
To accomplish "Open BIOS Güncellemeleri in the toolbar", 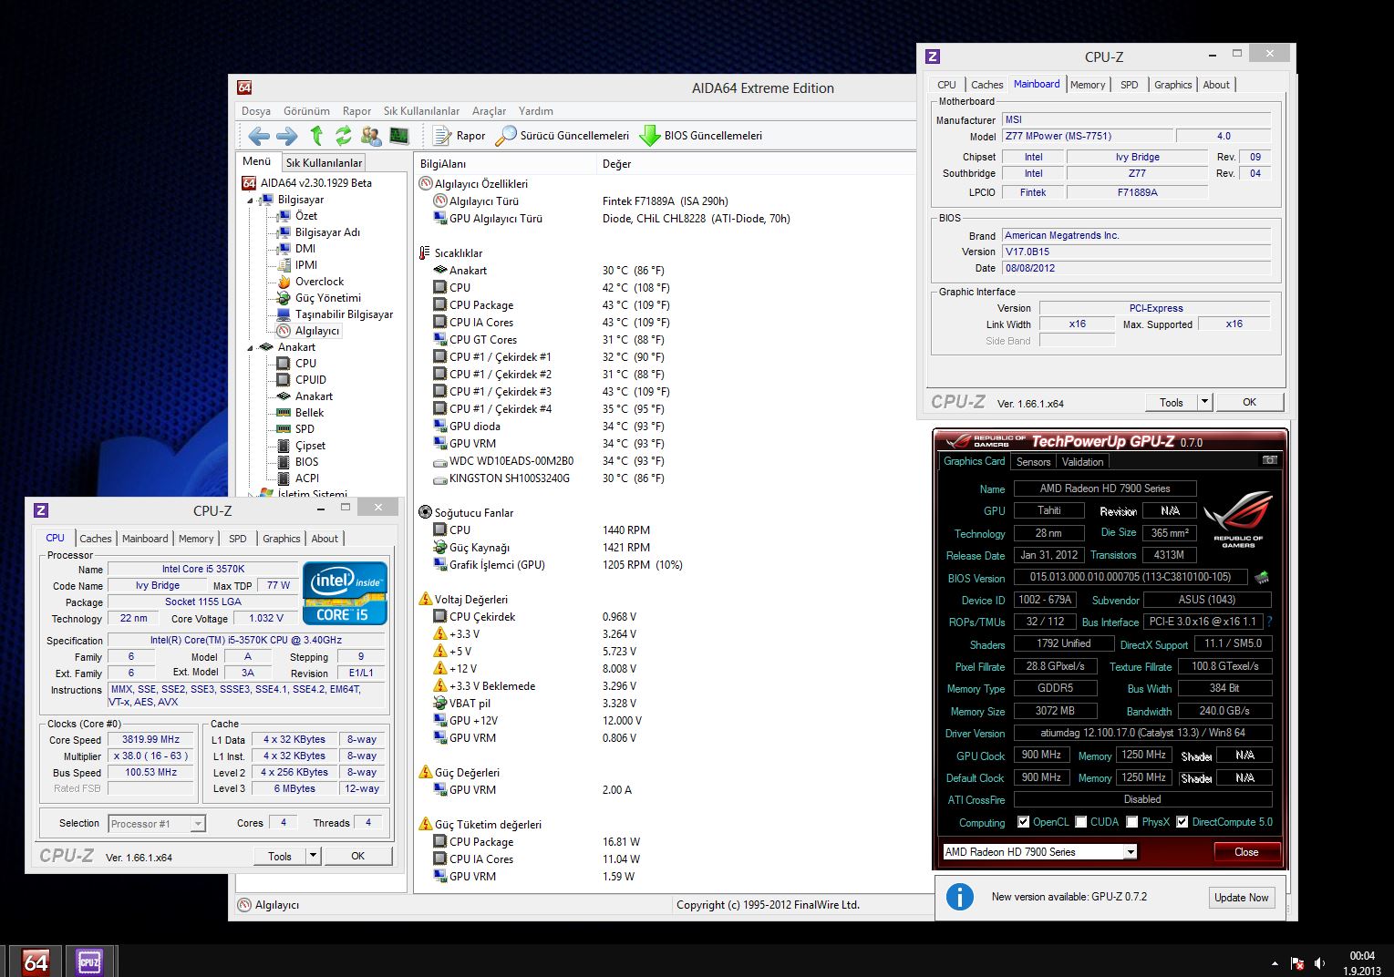I will (x=701, y=136).
